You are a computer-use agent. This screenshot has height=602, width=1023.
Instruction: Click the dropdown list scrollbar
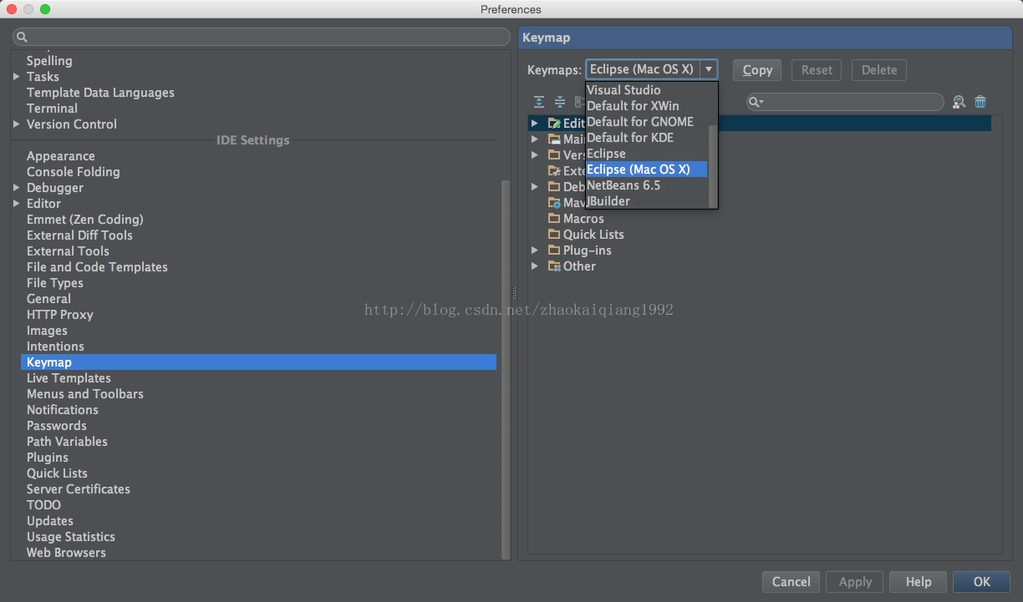[x=713, y=165]
